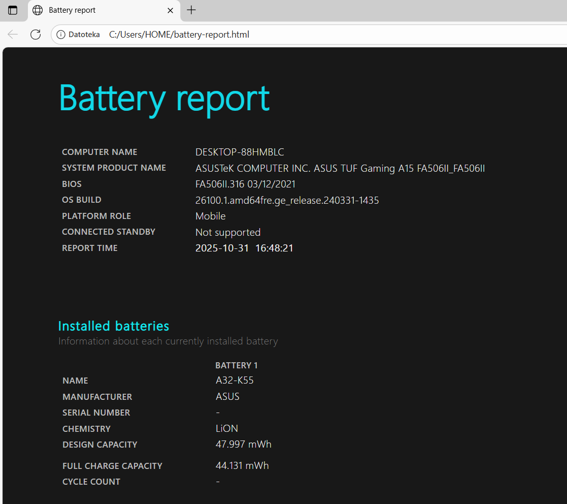This screenshot has height=504, width=567.
Task: Click the computer name DESKTOP-88HMBLC
Action: click(240, 152)
